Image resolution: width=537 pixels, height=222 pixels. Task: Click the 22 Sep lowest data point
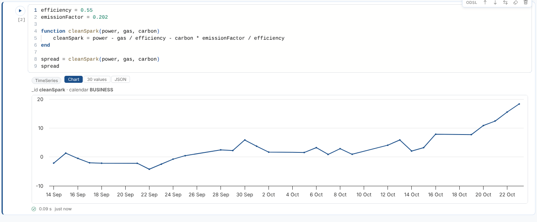(149, 169)
